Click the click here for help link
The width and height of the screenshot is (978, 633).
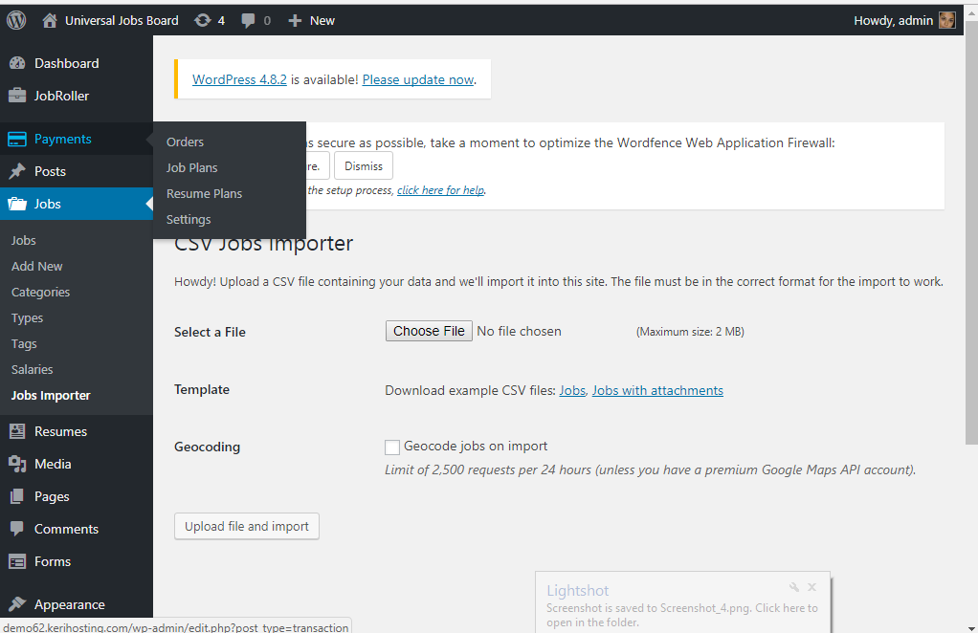pyautogui.click(x=440, y=190)
